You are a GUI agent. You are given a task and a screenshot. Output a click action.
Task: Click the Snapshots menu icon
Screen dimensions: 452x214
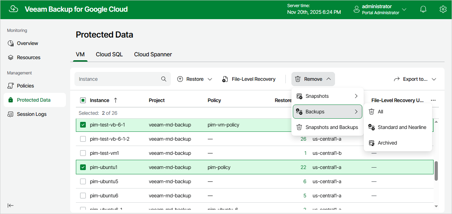pyautogui.click(x=299, y=96)
